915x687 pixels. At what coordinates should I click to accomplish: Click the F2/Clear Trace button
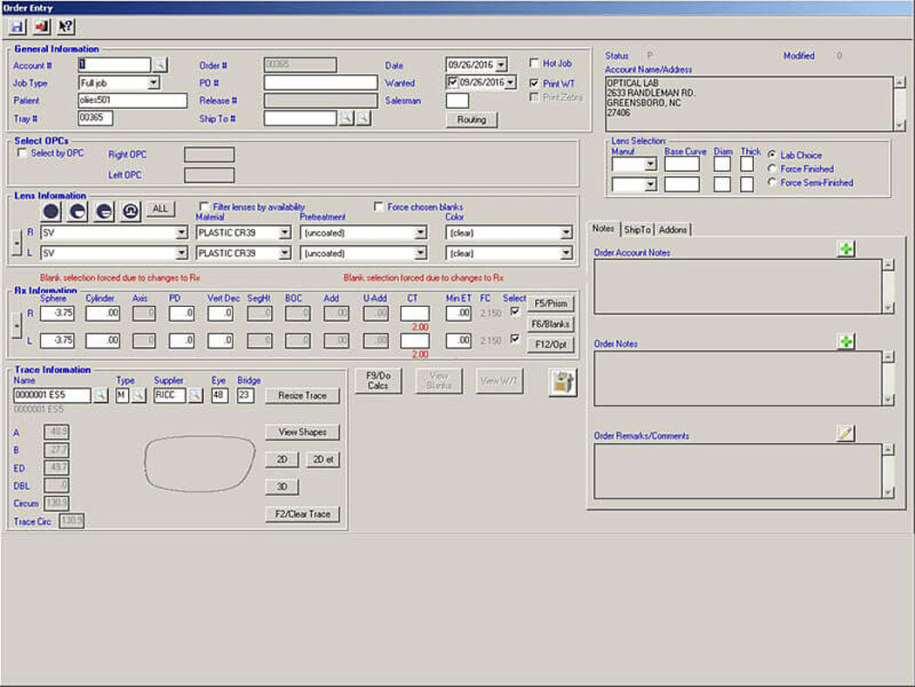coord(301,514)
